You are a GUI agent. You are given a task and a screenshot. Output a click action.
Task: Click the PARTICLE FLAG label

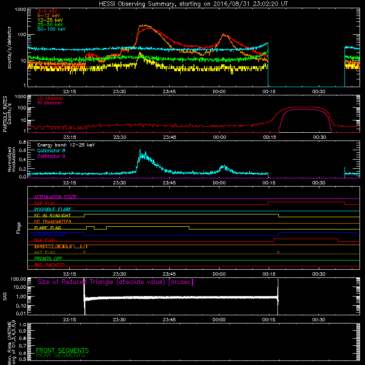coord(51,246)
